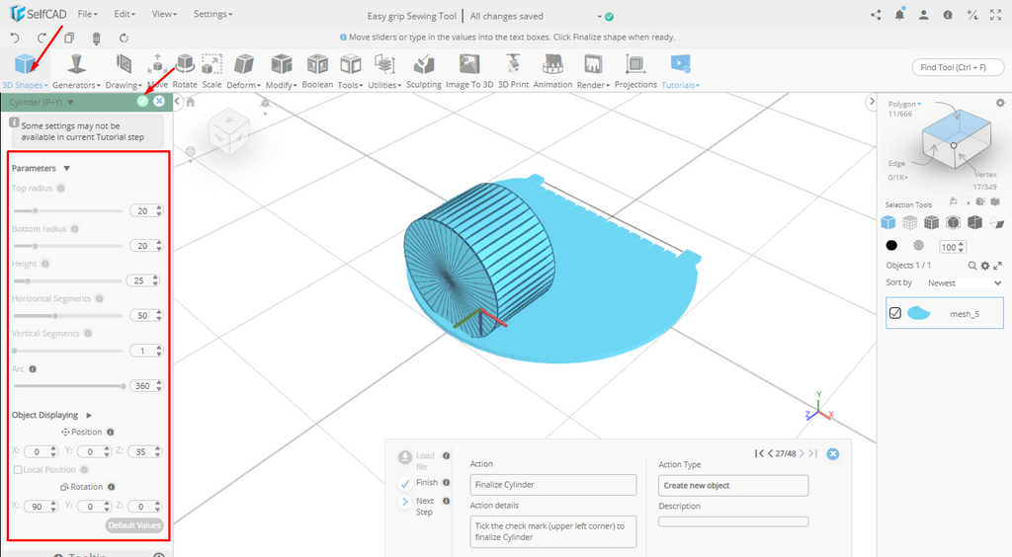The width and height of the screenshot is (1012, 557).
Task: Toggle the mesh_5 object checkbox
Action: tap(895, 313)
